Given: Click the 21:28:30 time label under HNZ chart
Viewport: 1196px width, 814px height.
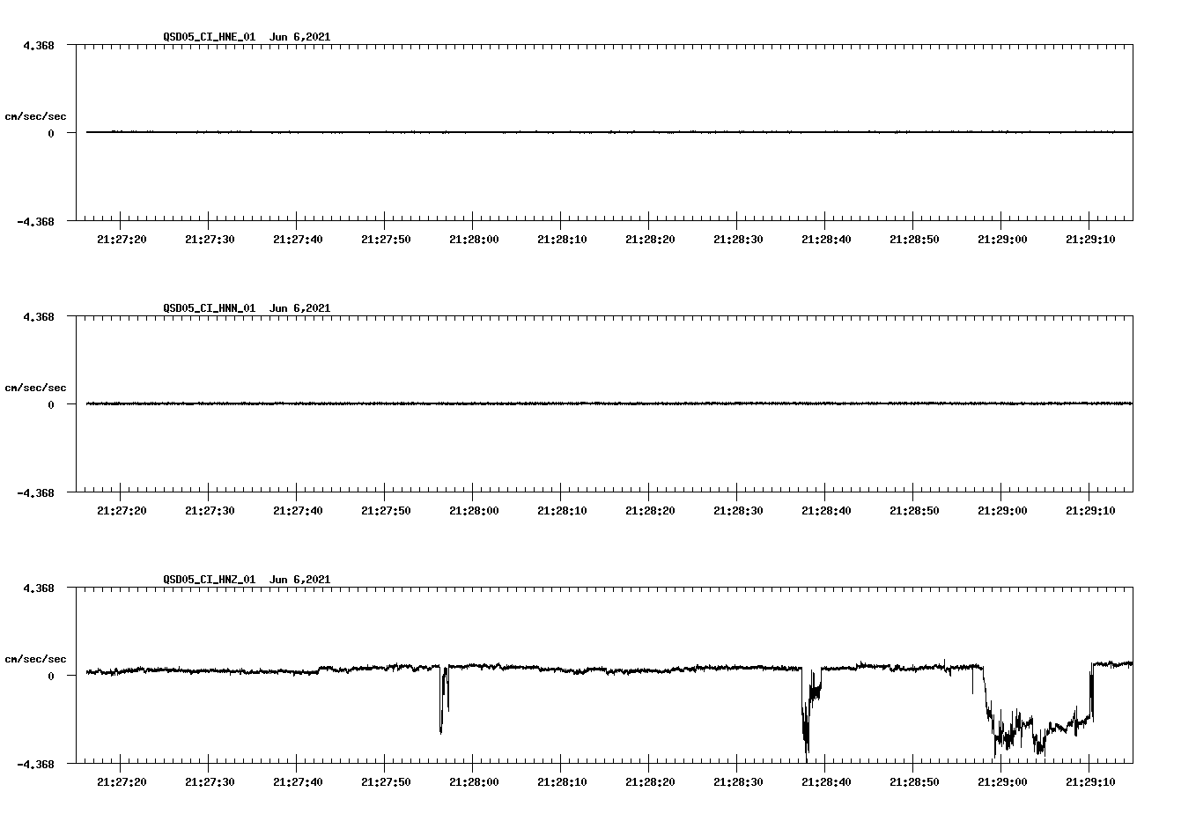Looking at the screenshot, I should click(738, 782).
